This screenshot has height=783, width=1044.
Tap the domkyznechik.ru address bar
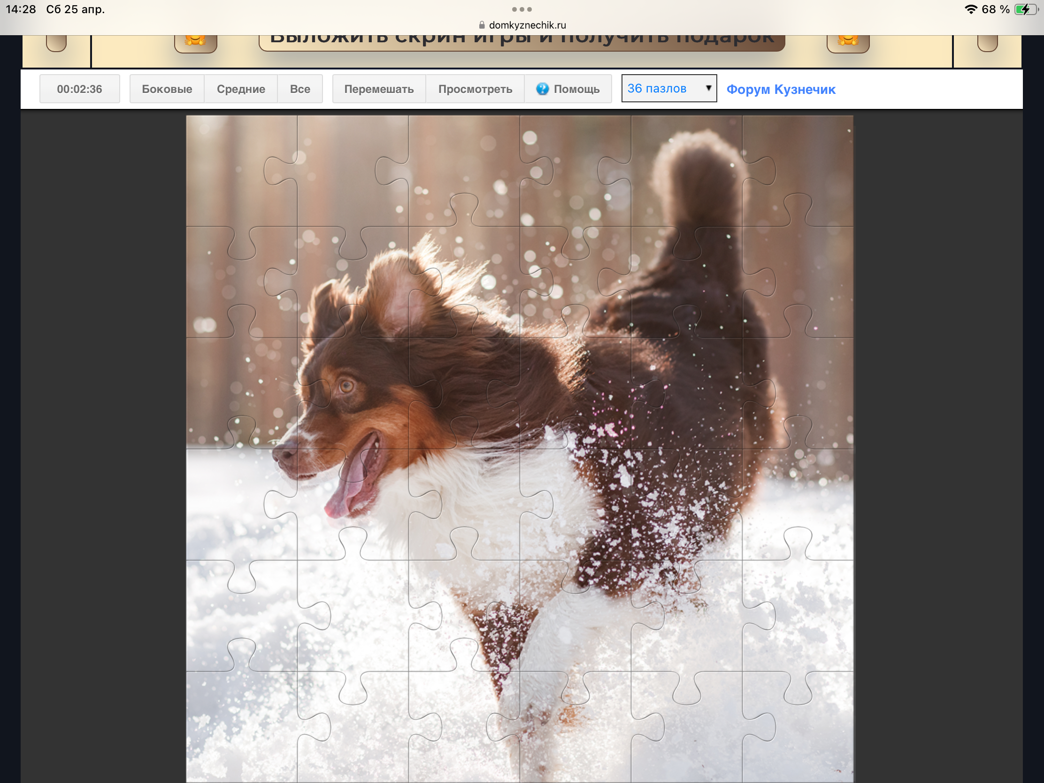click(527, 25)
